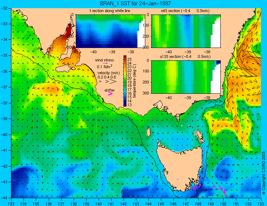Click the "0.2 0.4 0.8" velocity scale values
Screen dimensions: 267x206
[107, 77]
